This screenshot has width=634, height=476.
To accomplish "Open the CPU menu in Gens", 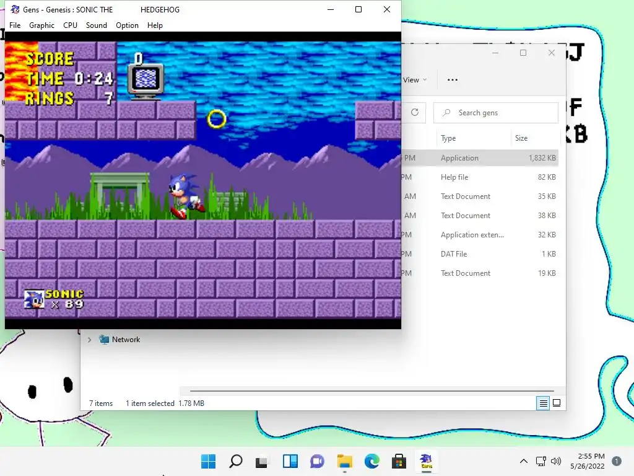I will [x=70, y=25].
